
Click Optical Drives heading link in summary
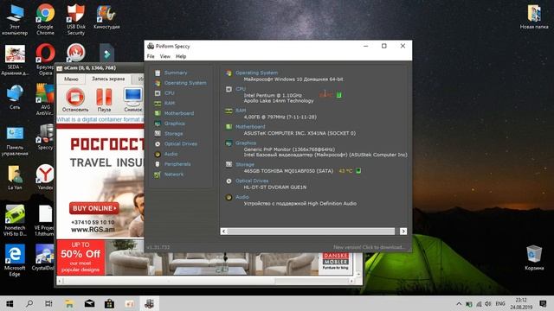(x=252, y=181)
